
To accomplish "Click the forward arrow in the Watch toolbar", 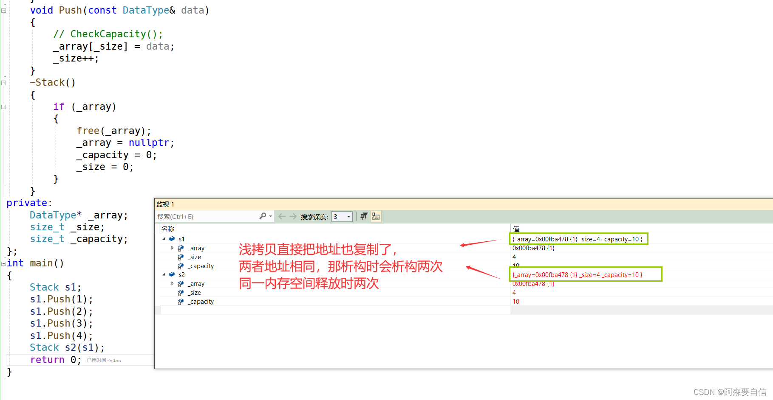I will pos(293,216).
